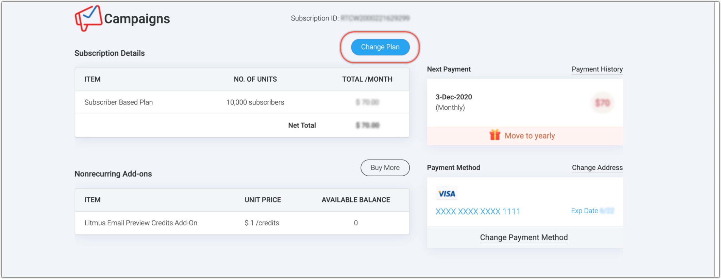Click the Campaigns megaphone logo icon
Screen dimensions: 721x279
tap(88, 18)
